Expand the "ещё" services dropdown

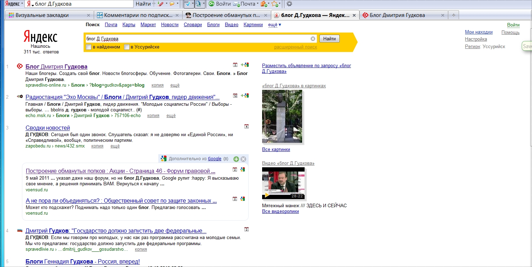tap(275, 25)
